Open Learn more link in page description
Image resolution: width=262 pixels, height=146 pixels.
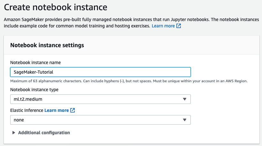163,26
